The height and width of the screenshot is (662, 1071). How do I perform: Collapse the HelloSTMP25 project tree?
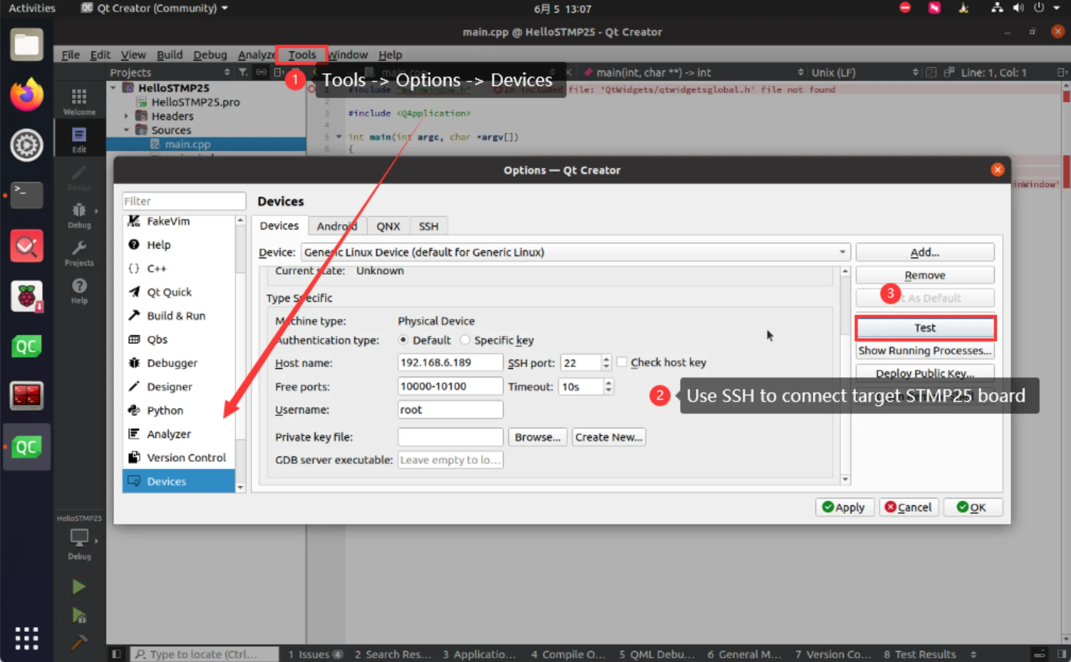coord(113,88)
